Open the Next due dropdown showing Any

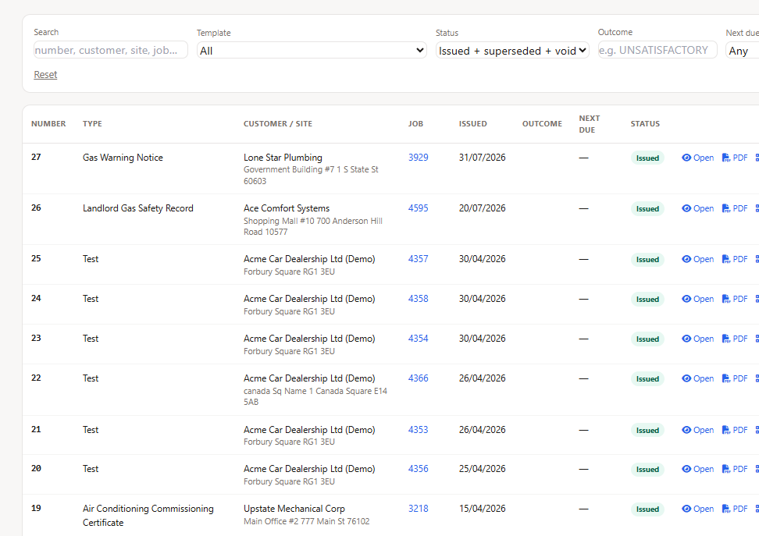click(x=742, y=50)
